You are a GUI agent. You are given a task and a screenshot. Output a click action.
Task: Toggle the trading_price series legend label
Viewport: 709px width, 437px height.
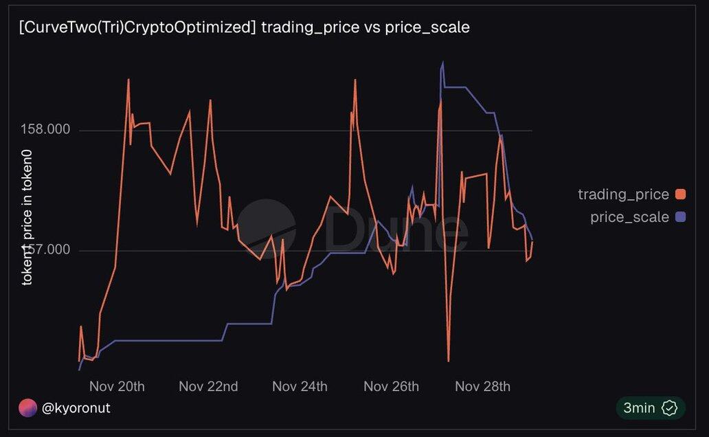(623, 194)
